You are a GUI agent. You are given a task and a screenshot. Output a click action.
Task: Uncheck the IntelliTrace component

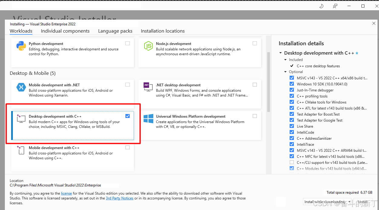coord(292,144)
